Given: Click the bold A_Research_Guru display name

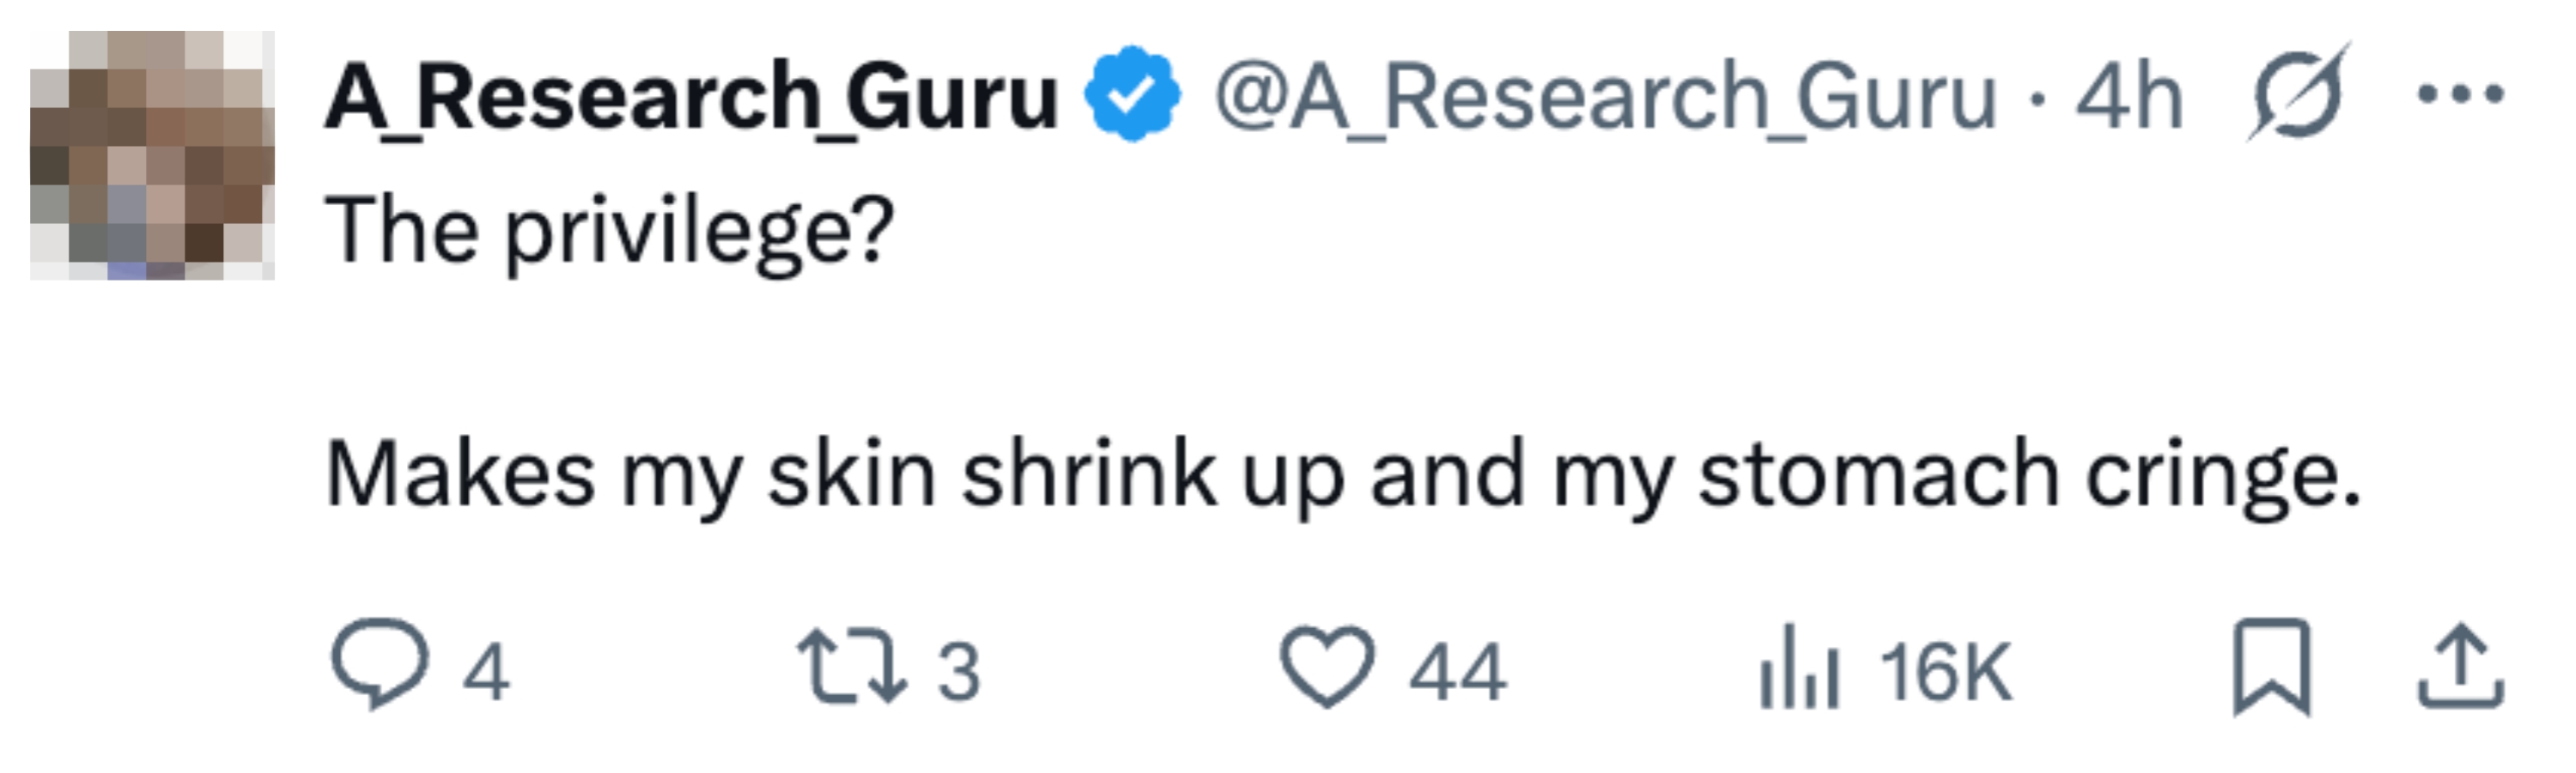Looking at the screenshot, I should [691, 98].
